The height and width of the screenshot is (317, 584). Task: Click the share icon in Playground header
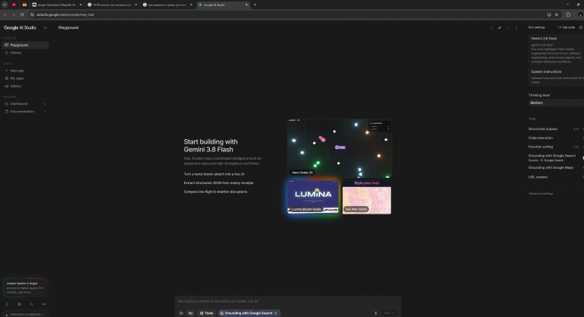tap(491, 27)
